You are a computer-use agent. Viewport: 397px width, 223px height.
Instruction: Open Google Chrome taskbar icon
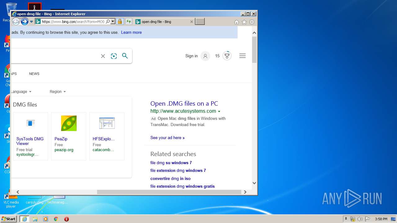56,219
